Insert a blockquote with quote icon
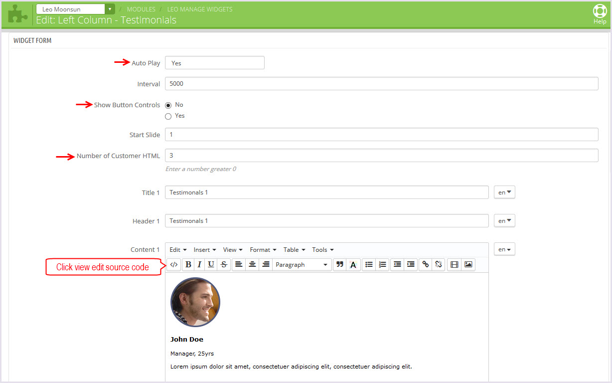The width and height of the screenshot is (612, 383). coord(340,265)
